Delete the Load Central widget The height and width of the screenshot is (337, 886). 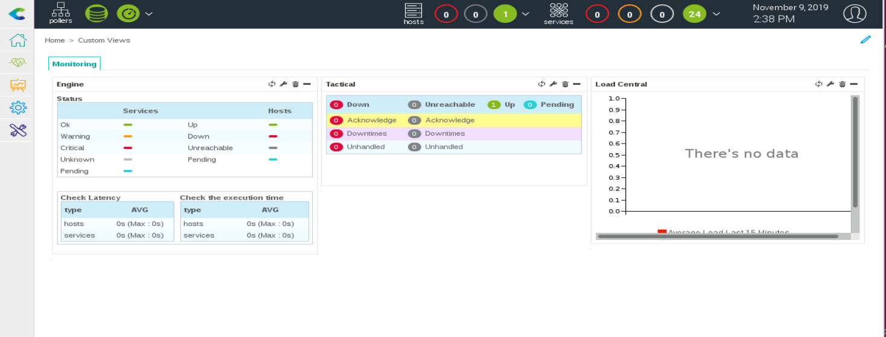click(842, 84)
